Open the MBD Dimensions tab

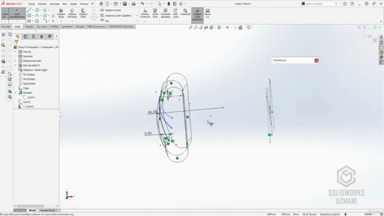pyautogui.click(x=97, y=26)
